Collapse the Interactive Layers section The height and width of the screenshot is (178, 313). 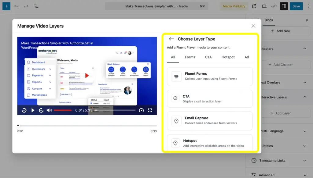[304, 97]
